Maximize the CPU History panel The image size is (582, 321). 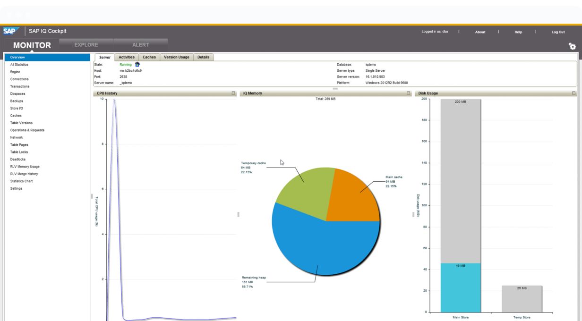[x=233, y=93]
